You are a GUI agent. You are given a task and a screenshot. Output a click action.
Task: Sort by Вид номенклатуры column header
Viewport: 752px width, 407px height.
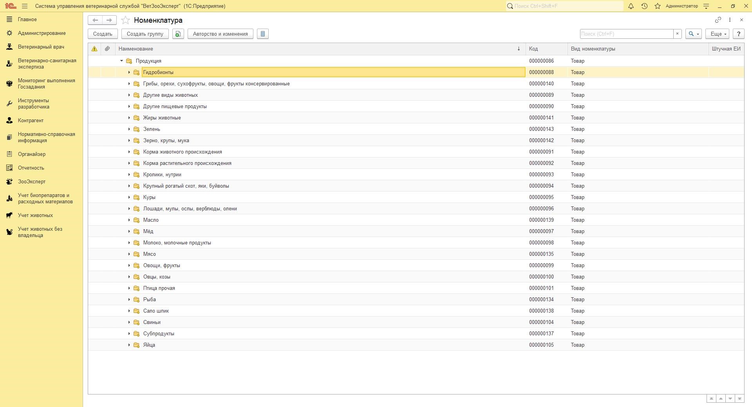pos(638,49)
